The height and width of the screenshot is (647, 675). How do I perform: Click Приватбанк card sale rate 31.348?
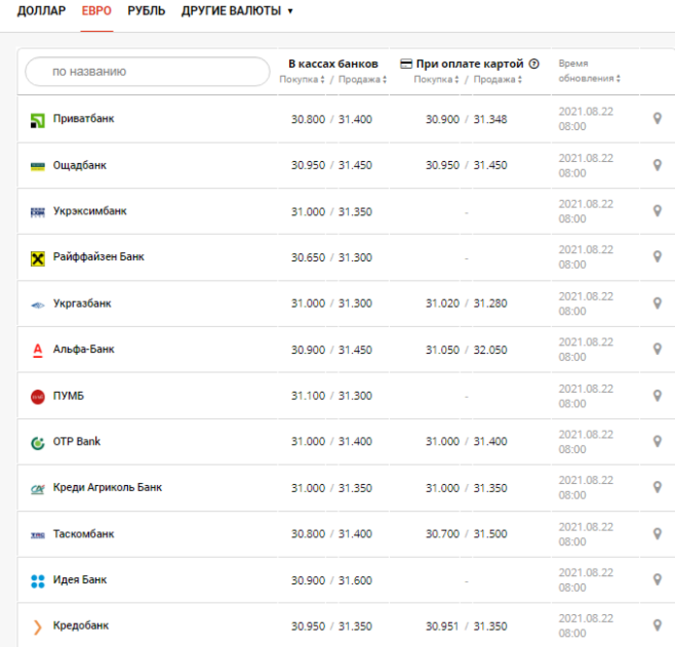pyautogui.click(x=491, y=119)
